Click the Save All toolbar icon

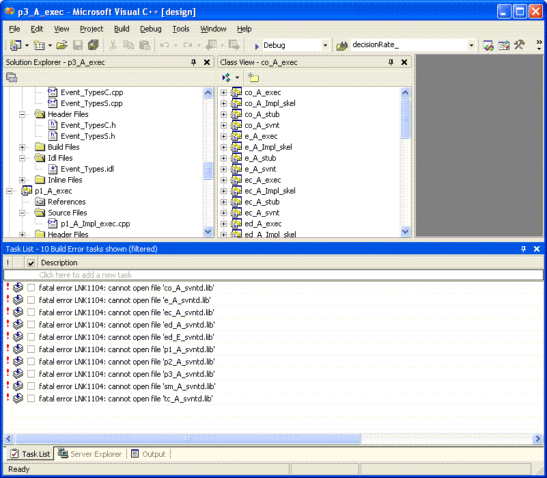coord(93,45)
